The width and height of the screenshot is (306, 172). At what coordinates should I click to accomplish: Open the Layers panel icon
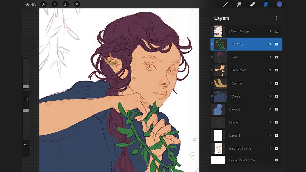pos(266,4)
